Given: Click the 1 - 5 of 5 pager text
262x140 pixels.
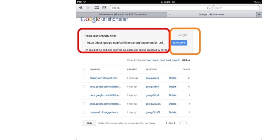Looking at the screenshot, I should click(171, 123).
